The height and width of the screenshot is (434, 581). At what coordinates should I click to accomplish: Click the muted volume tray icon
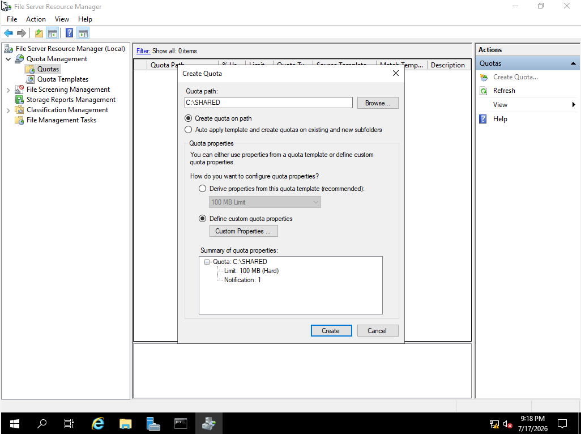[507, 424]
